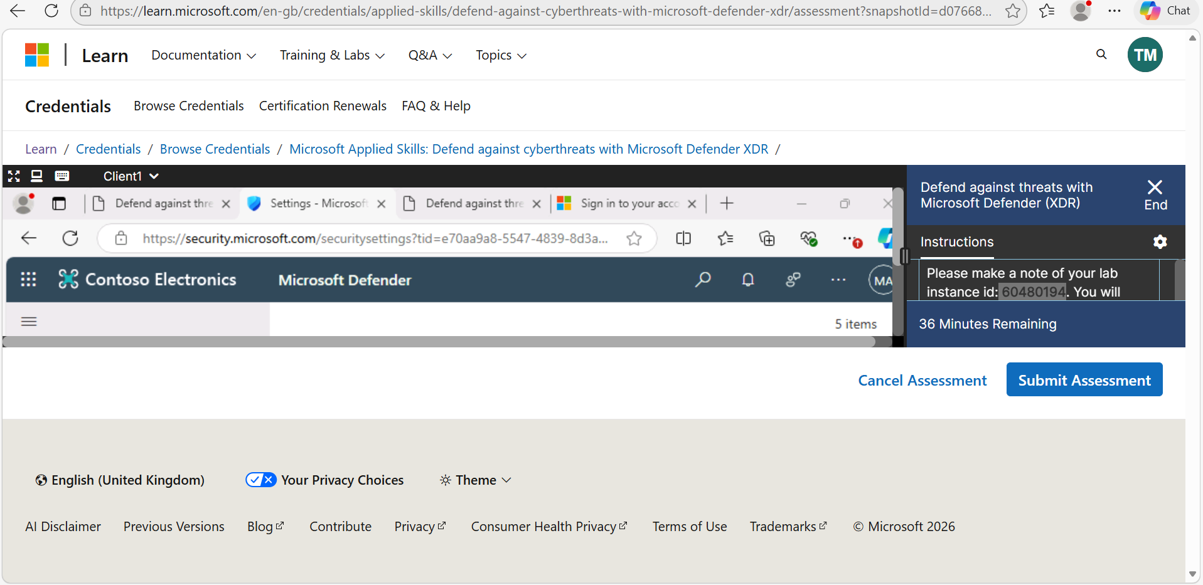Screen dimensions: 1203x585
Task: Click the lab horizontal scrollbar
Action: coord(439,342)
